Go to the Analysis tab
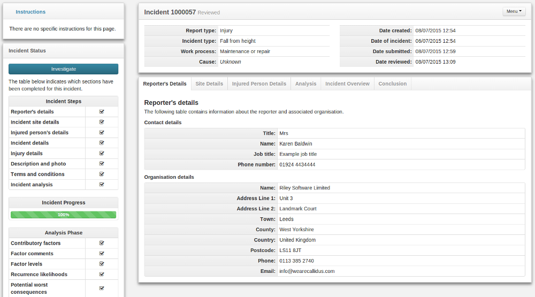535x297 pixels. 305,84
